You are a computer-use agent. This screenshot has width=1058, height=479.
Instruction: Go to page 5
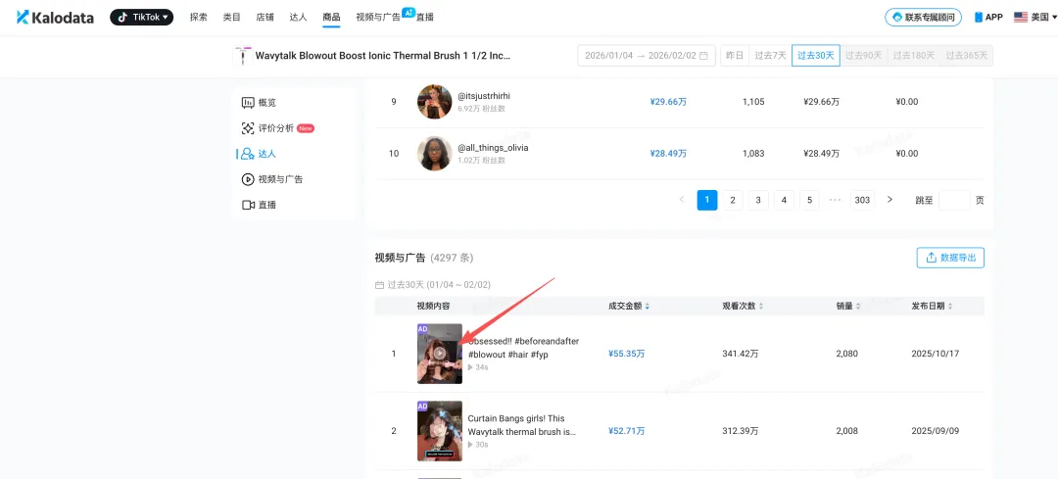pyautogui.click(x=810, y=200)
